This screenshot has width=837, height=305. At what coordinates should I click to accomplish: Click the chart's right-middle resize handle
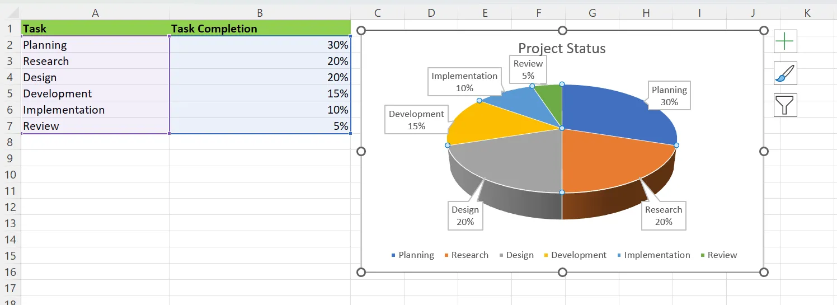(x=764, y=151)
